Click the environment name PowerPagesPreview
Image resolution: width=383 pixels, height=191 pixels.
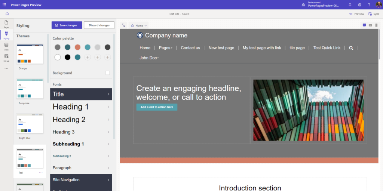(324, 6)
